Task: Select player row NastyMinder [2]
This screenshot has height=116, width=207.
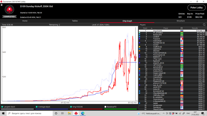Action: pyautogui.click(x=172, y=43)
